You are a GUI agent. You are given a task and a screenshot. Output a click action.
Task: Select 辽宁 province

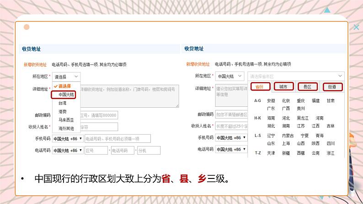coord(271,136)
